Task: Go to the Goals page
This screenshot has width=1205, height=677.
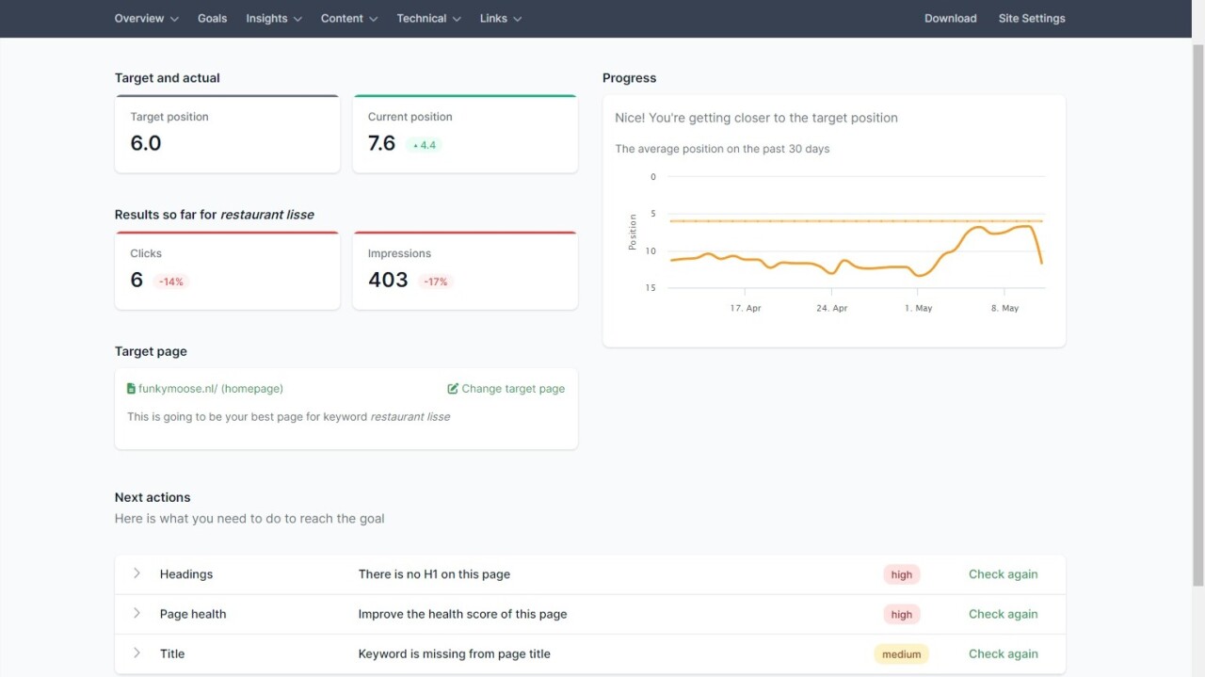Action: [212, 18]
